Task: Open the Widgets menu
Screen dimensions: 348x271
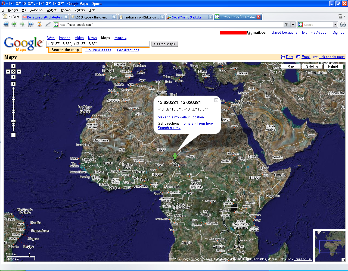Action: (52, 10)
